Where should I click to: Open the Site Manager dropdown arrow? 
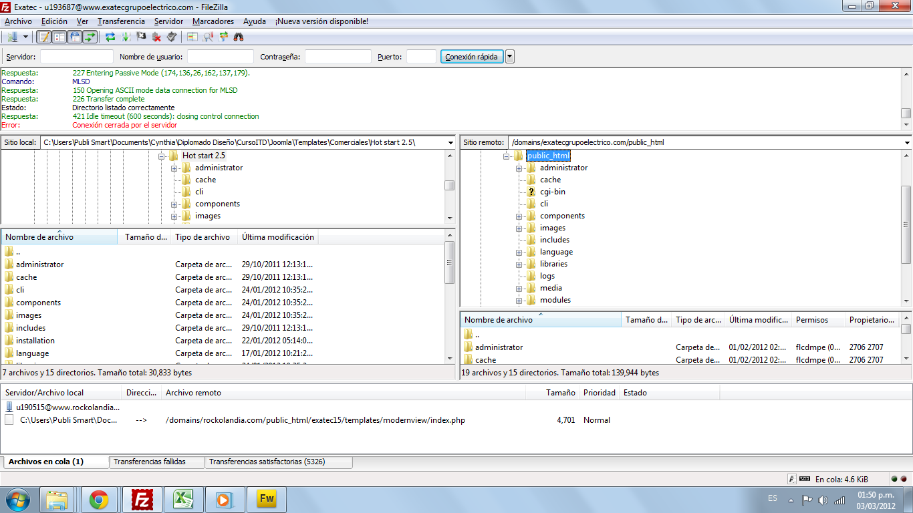click(x=26, y=37)
